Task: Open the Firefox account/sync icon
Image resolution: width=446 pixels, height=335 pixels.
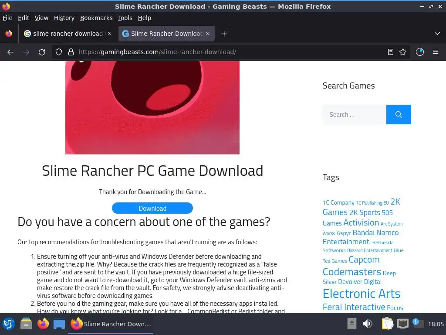Action: click(x=420, y=52)
